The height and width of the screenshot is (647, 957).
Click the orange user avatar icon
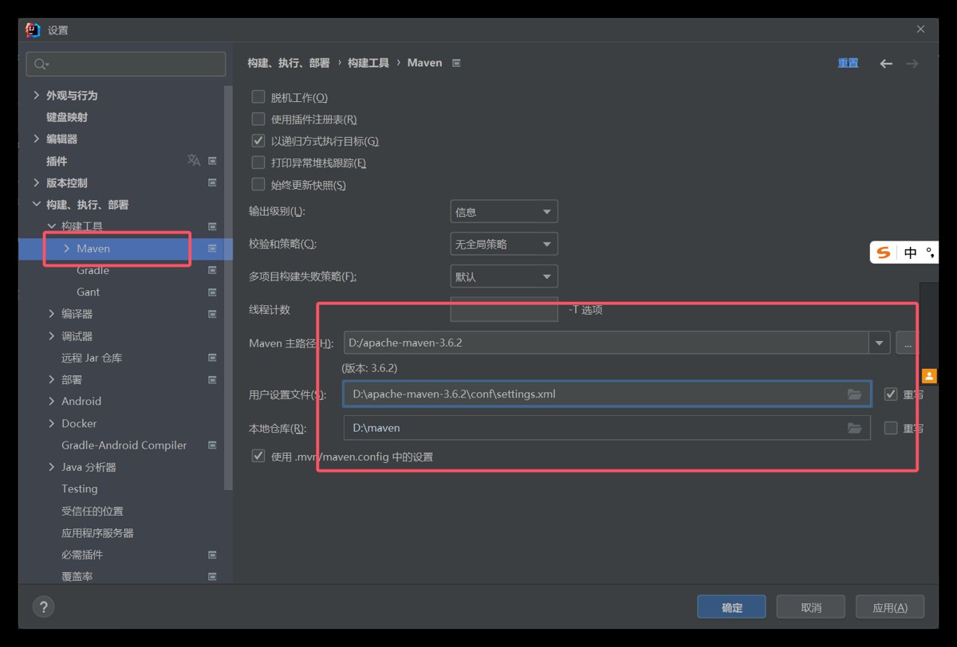click(x=929, y=376)
